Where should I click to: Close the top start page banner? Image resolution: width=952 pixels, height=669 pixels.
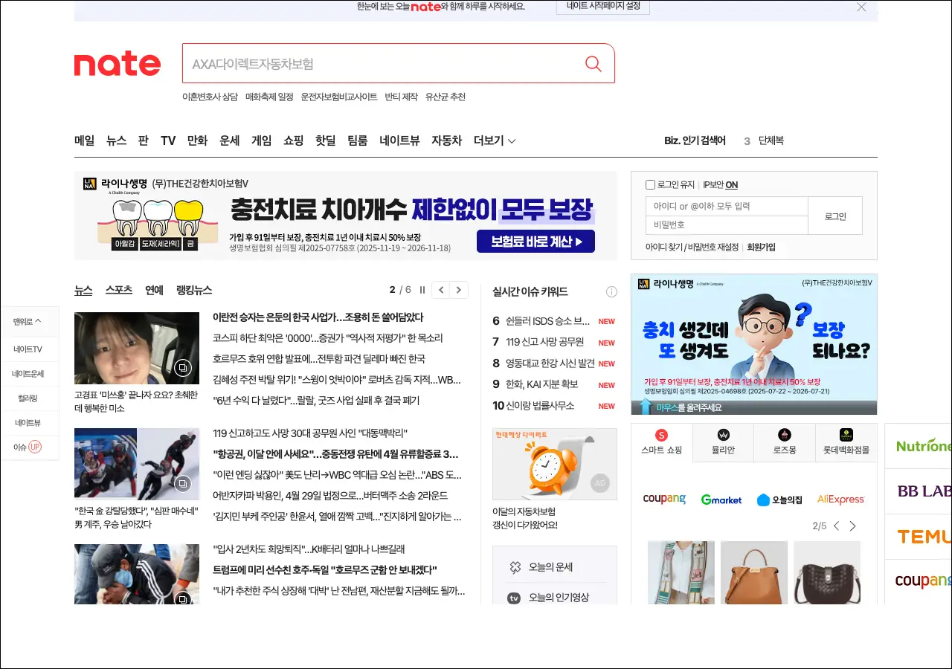point(861,7)
